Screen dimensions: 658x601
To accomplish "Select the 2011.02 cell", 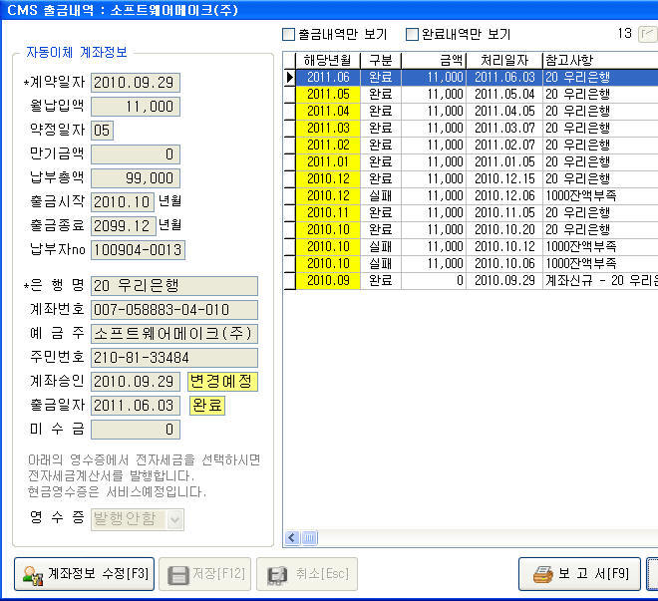I will [x=328, y=146].
